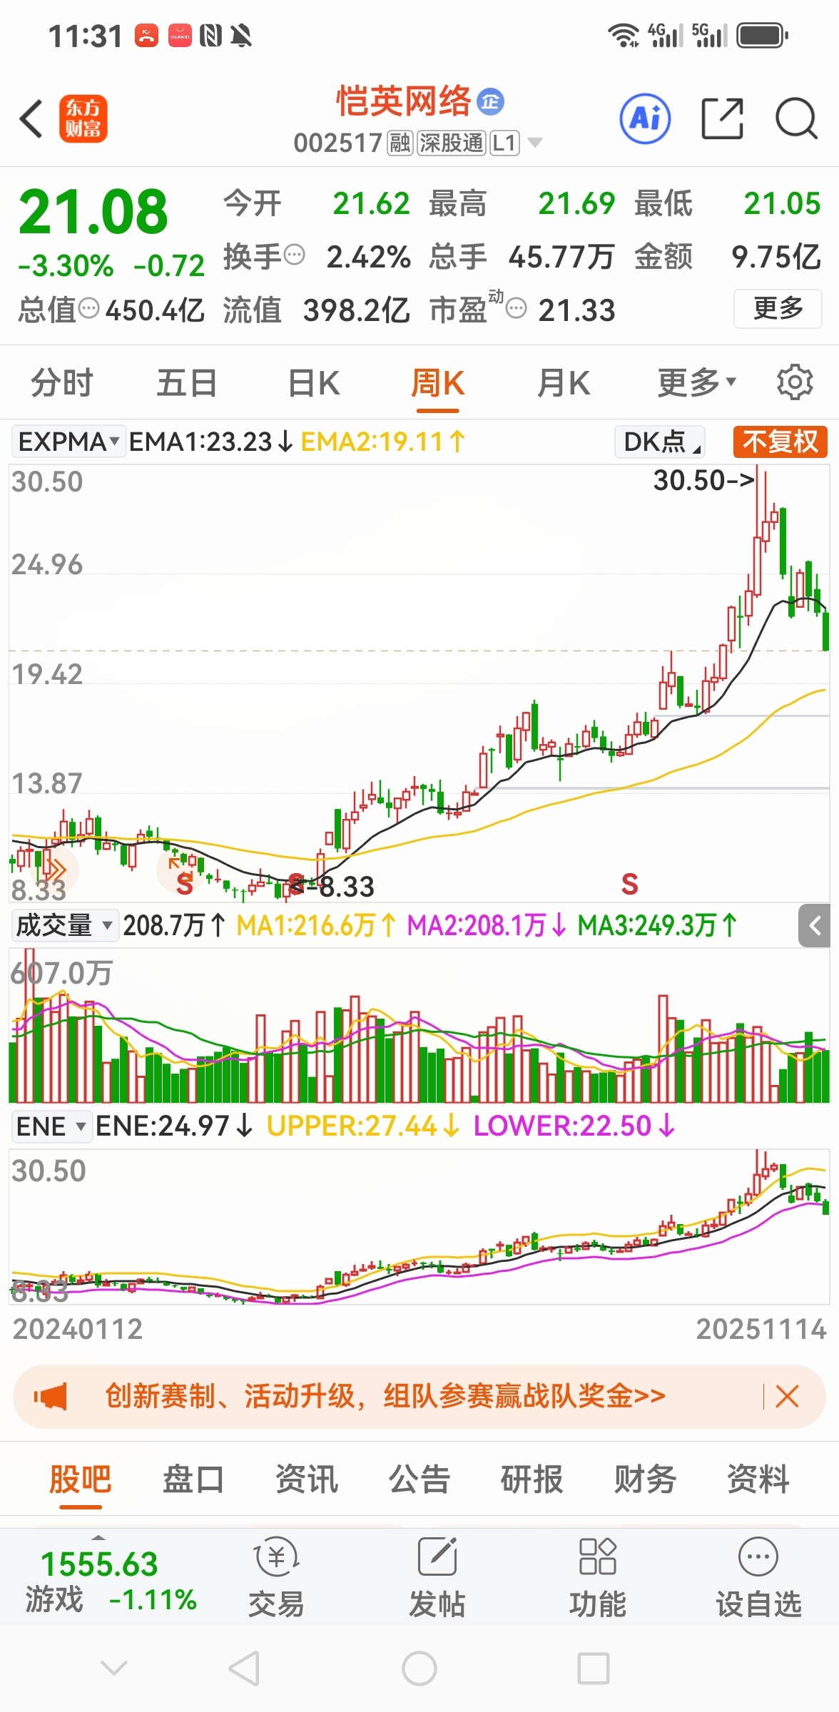Tap the Android back navigation triangle
839x1712 pixels.
click(x=244, y=1669)
